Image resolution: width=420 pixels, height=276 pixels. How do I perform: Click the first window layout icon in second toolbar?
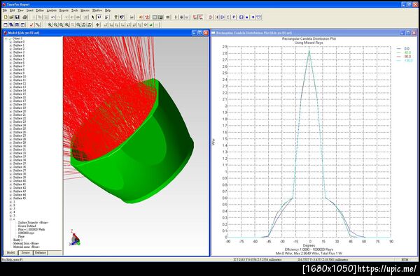(x=6, y=25)
